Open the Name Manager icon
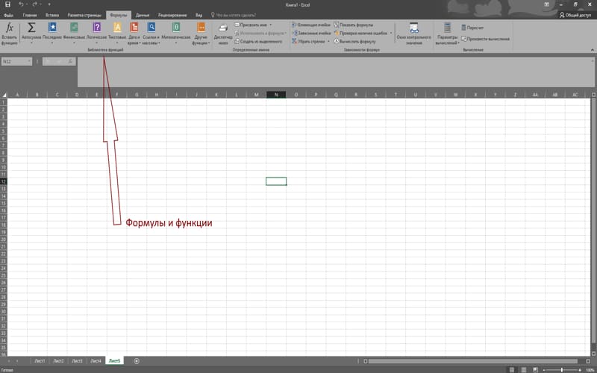 223,28
